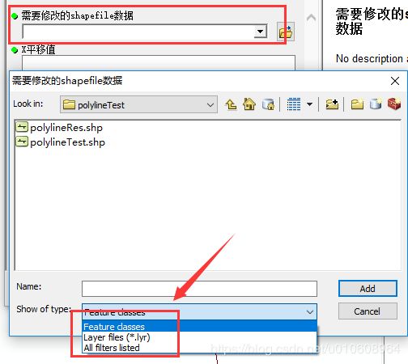The width and height of the screenshot is (408, 364).
Task: Open the view mode dropdown arrow
Action: tap(310, 104)
